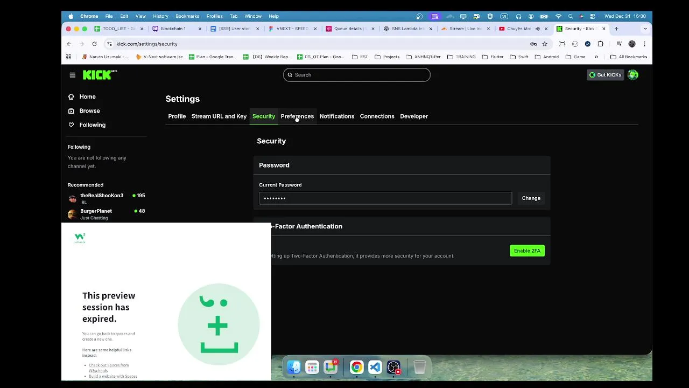Open the Flutter bookmark folder
689x388 pixels.
[493, 57]
